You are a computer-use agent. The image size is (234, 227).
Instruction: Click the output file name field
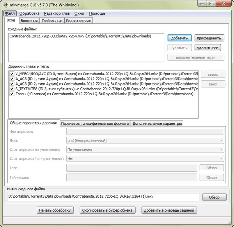103,197
